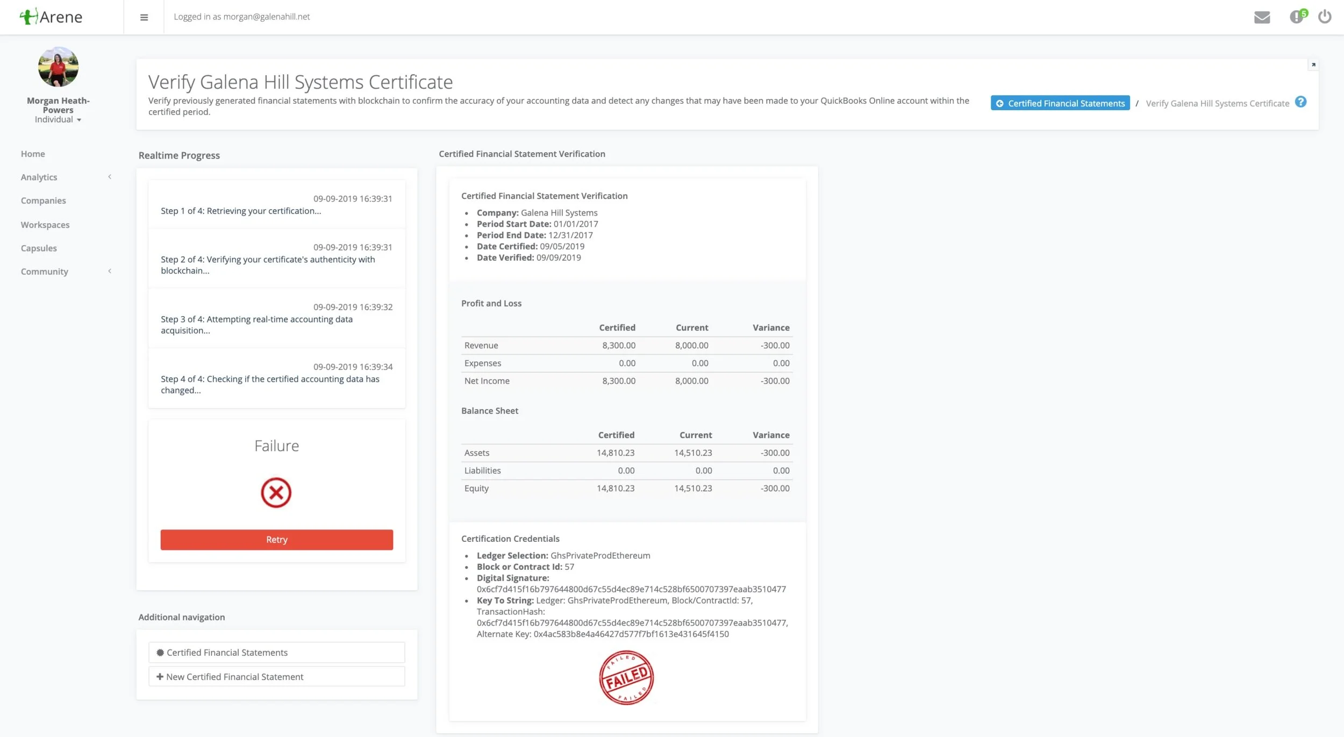Image resolution: width=1344 pixels, height=737 pixels.
Task: Click the Failure status heading
Action: coord(276,446)
